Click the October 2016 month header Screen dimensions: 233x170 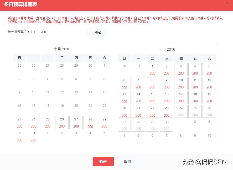click(62, 49)
